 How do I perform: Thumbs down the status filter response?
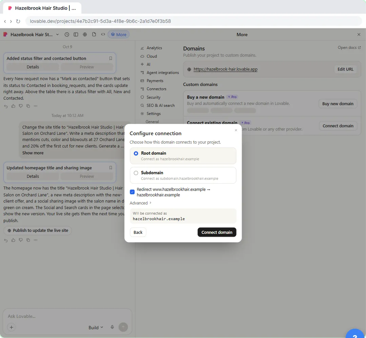click(21, 106)
